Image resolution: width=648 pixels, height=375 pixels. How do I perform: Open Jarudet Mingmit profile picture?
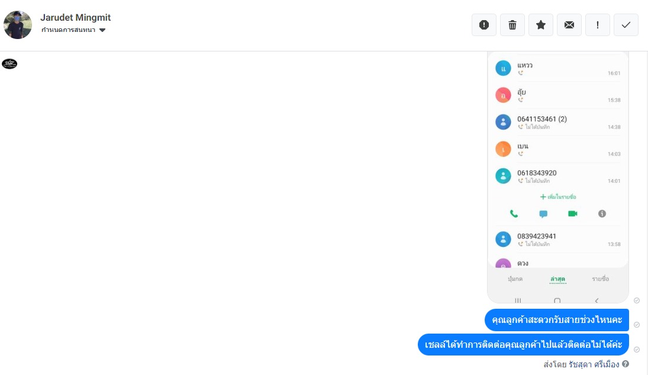[x=18, y=25]
